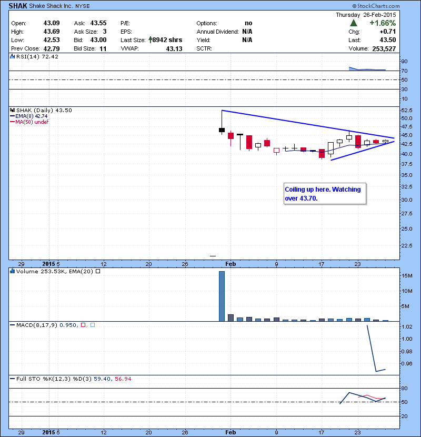The height and width of the screenshot is (437, 421).
Task: Click the Volume value 253,527
Action: pos(384,49)
